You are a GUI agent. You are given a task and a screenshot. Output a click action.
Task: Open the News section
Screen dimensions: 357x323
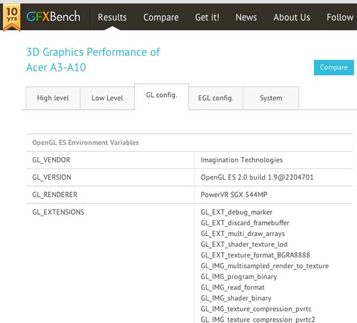click(246, 17)
